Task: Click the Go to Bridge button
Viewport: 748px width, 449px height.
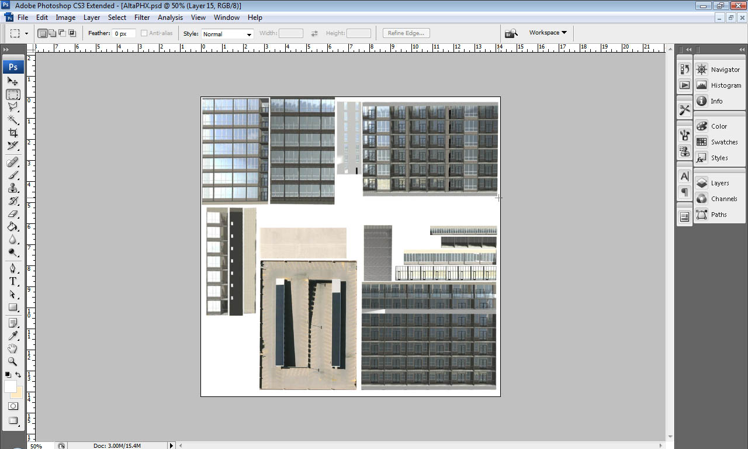Action: [511, 33]
